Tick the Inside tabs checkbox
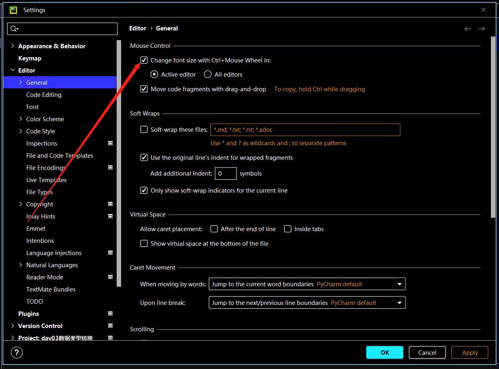Screen dimensions: 499x369 [288, 229]
